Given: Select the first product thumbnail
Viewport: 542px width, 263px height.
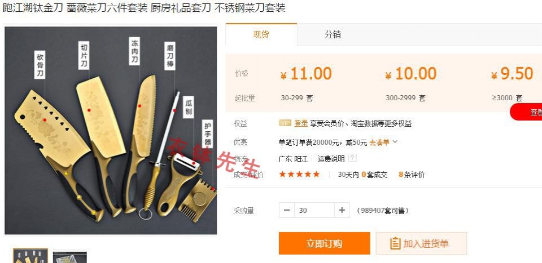Looking at the screenshot, I should tap(30, 256).
